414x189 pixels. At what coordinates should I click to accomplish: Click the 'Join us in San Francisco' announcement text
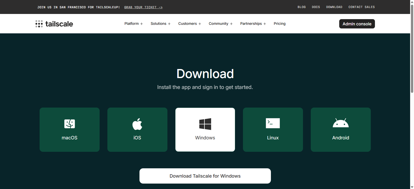[x=79, y=7]
